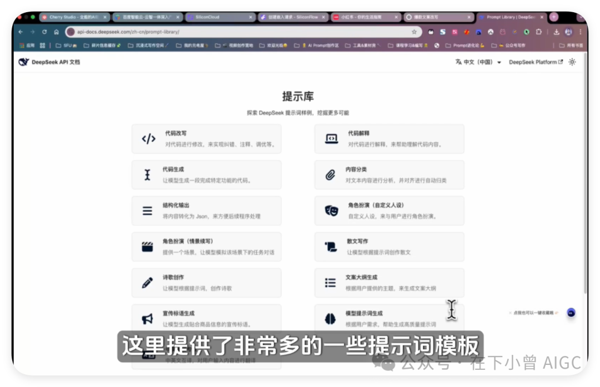Open the 应用 apps bookmark
This screenshot has height=387, width=600.
click(27, 45)
